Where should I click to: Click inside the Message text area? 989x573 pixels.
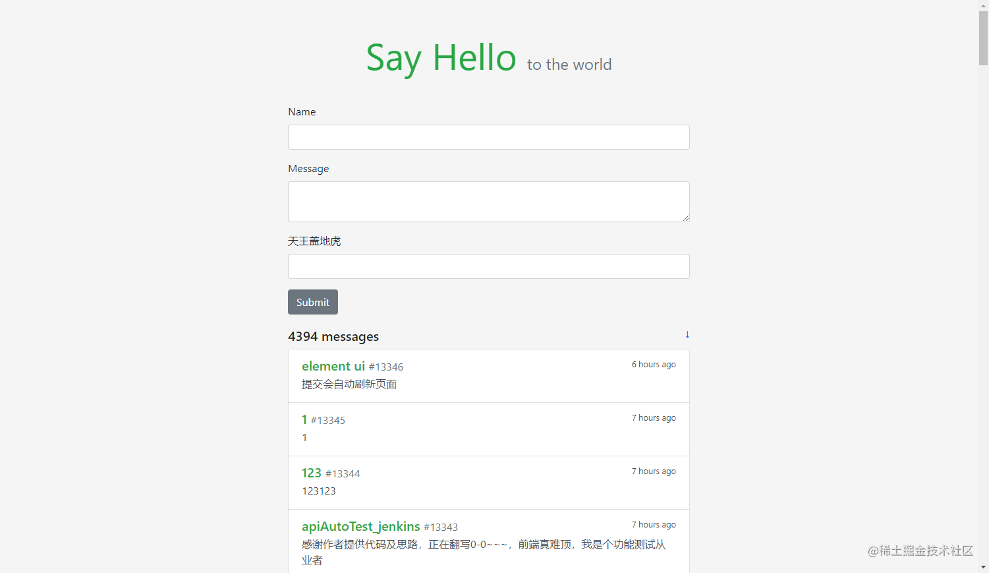pyautogui.click(x=488, y=201)
